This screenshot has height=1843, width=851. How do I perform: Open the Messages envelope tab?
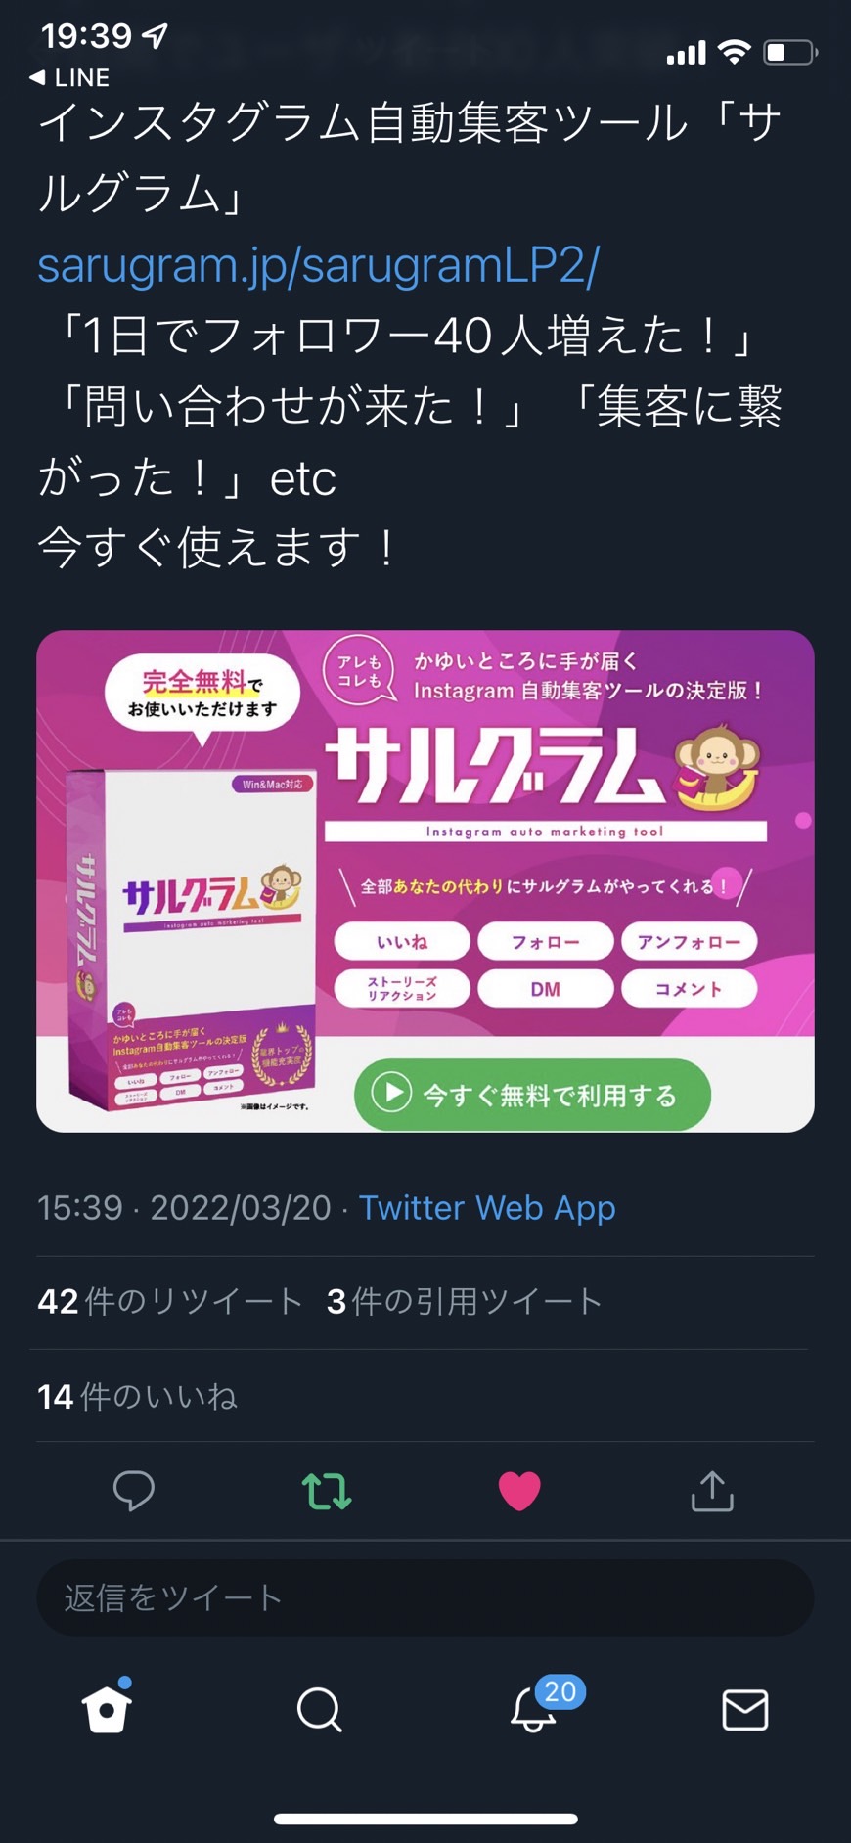(745, 1710)
